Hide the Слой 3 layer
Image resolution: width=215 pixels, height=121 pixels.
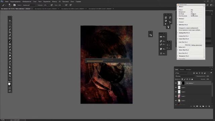(176, 96)
